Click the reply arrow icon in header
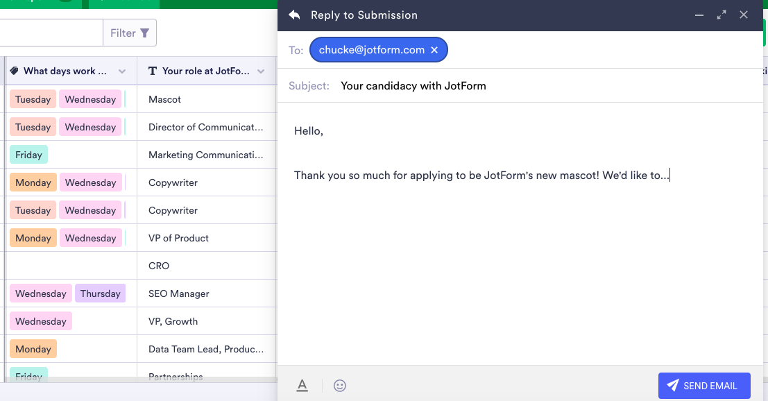The height and width of the screenshot is (401, 768). pyautogui.click(x=295, y=15)
